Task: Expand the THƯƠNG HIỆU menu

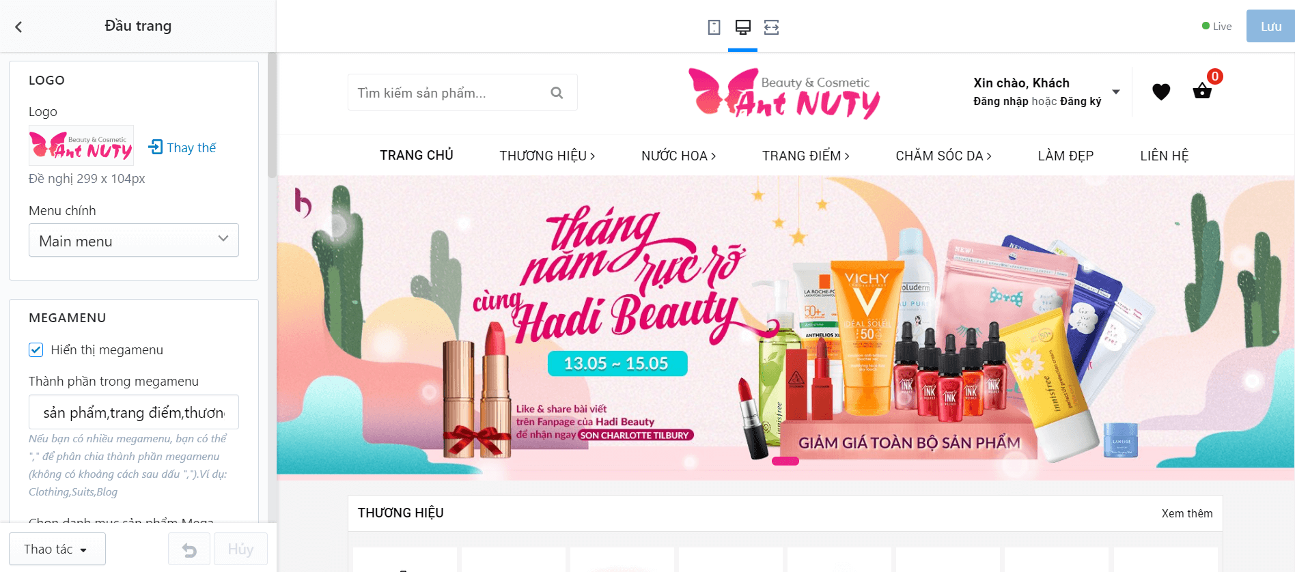Action: 547,156
